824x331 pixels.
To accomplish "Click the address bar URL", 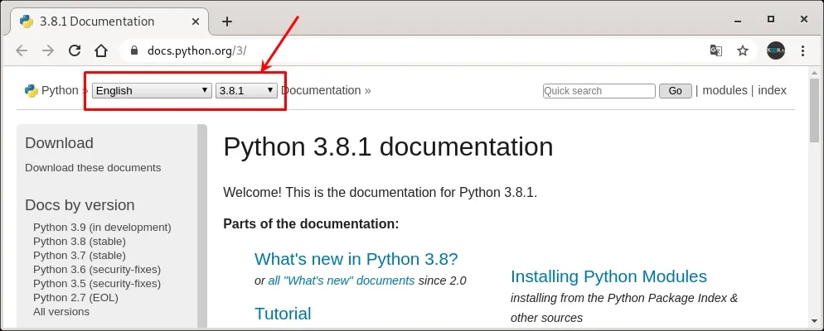I will (197, 50).
